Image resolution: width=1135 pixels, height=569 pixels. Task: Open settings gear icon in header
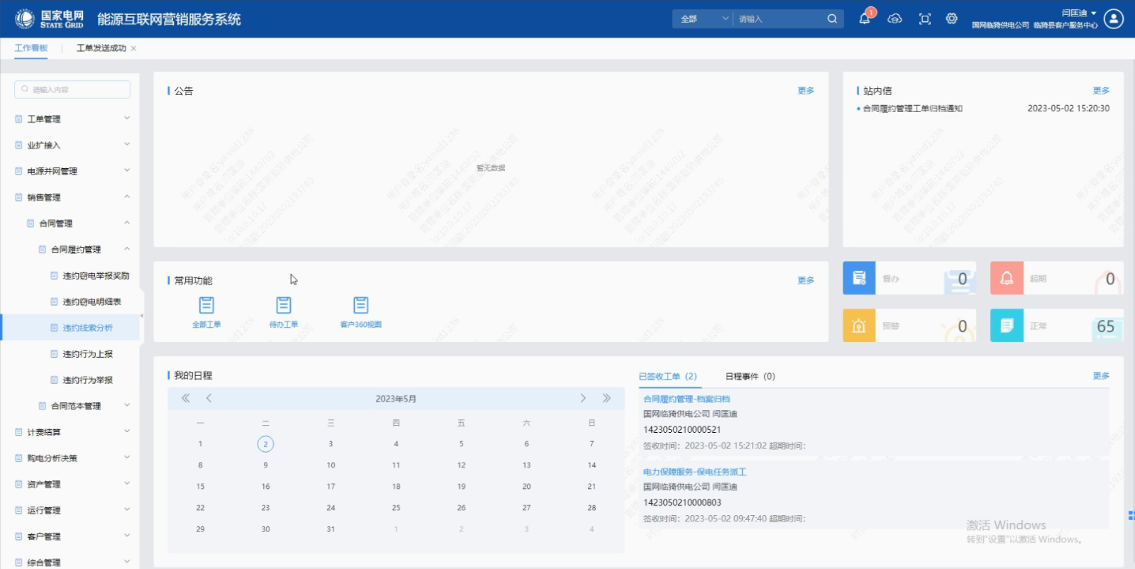pyautogui.click(x=951, y=19)
